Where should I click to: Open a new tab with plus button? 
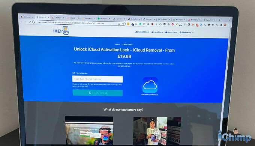pos(219,20)
